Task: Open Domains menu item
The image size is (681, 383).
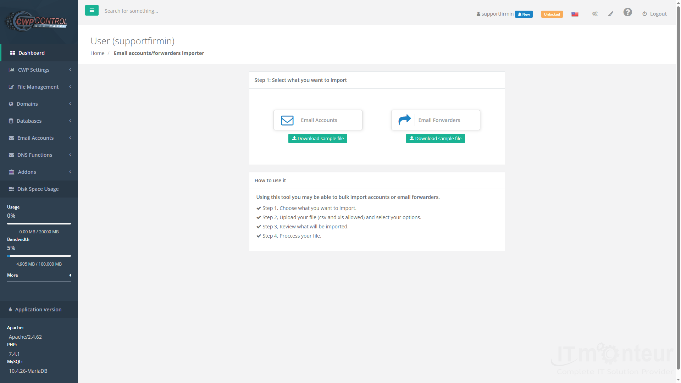Action: click(x=39, y=104)
